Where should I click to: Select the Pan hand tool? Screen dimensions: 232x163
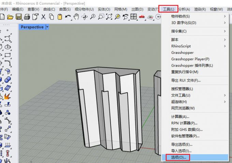click(x=76, y=17)
